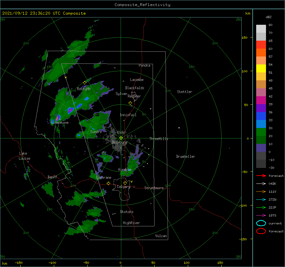285x267 pixels.
Task: Click the yellow diamond marker inside Calgary outline
Action: [125, 183]
